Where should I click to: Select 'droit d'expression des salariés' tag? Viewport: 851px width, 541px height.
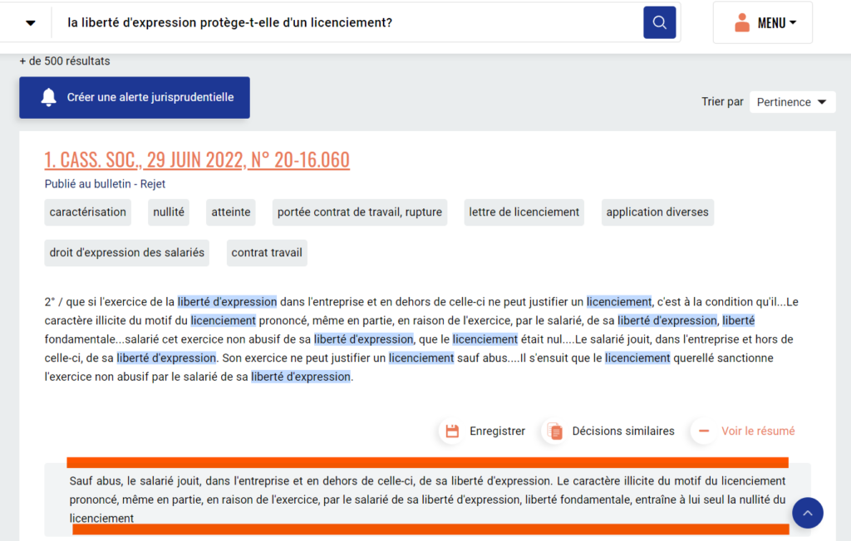point(126,252)
